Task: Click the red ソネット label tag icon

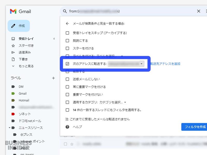Action: [x=13, y=114]
